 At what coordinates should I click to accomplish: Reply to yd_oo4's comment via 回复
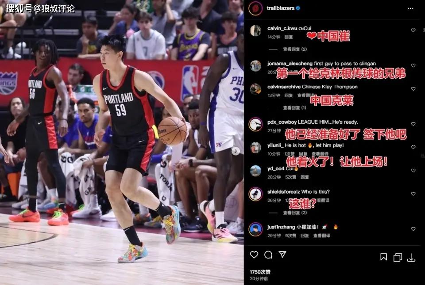pos(305,177)
